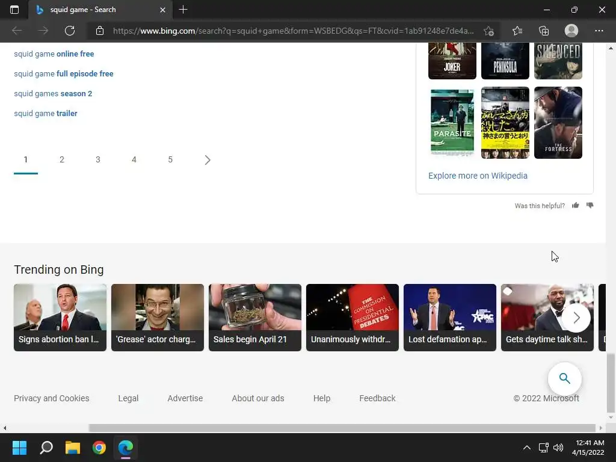Open the browser profile menu
This screenshot has width=616, height=462.
(x=571, y=31)
